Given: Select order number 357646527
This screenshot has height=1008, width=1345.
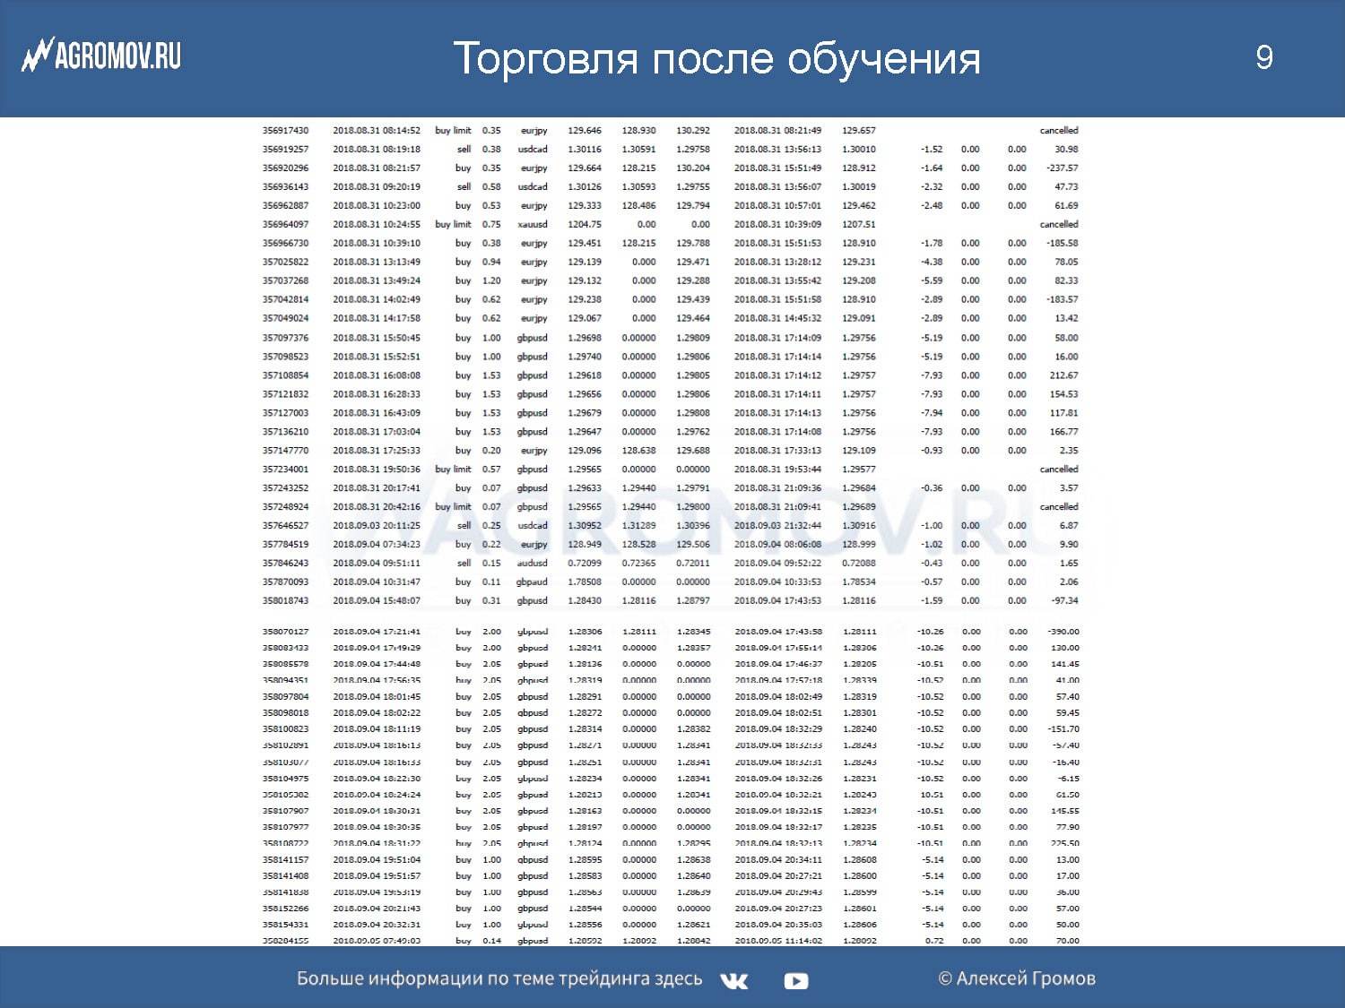Looking at the screenshot, I should [x=285, y=526].
